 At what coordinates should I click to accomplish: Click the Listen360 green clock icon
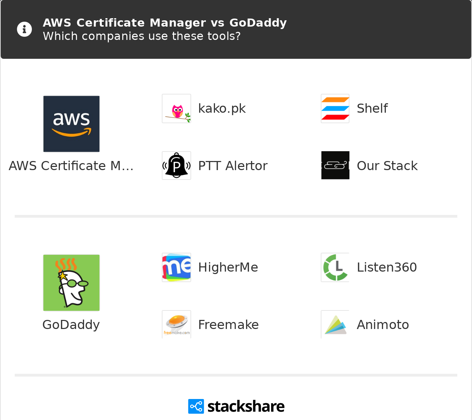pyautogui.click(x=335, y=267)
